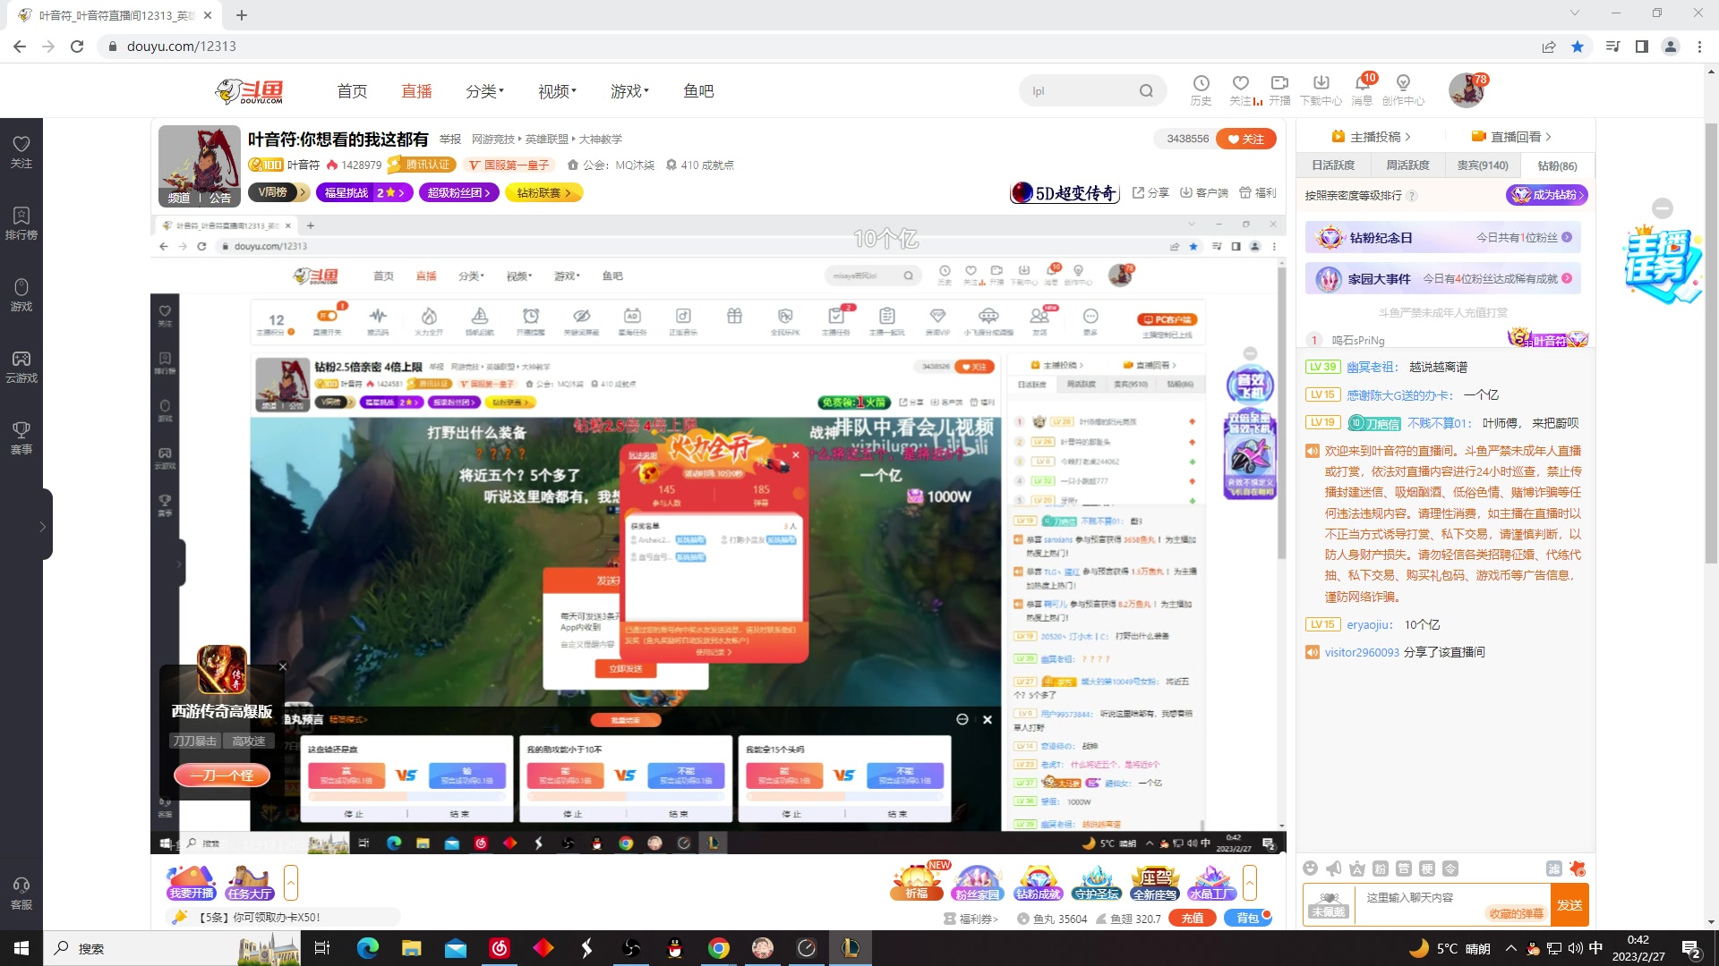Open the V周榜 arrow badge
The height and width of the screenshot is (966, 1719).
(x=280, y=192)
